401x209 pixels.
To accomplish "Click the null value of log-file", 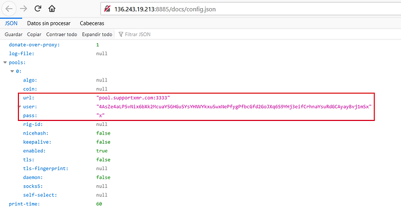I will (x=102, y=53).
